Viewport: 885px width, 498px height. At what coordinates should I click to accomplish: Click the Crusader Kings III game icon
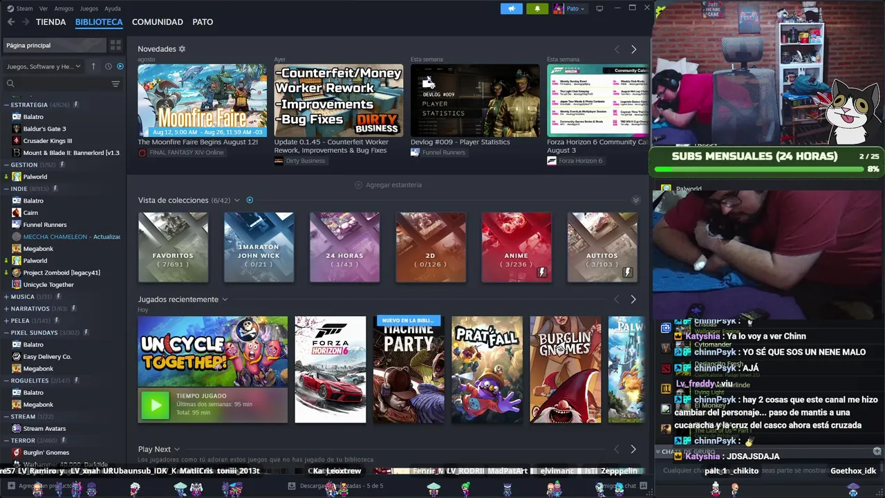[17, 140]
